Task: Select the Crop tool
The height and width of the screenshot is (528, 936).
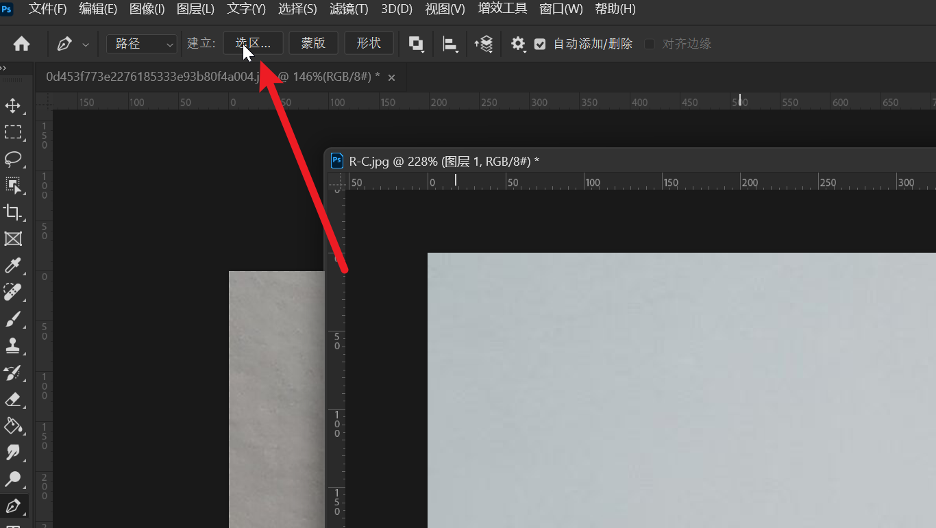Action: [13, 212]
